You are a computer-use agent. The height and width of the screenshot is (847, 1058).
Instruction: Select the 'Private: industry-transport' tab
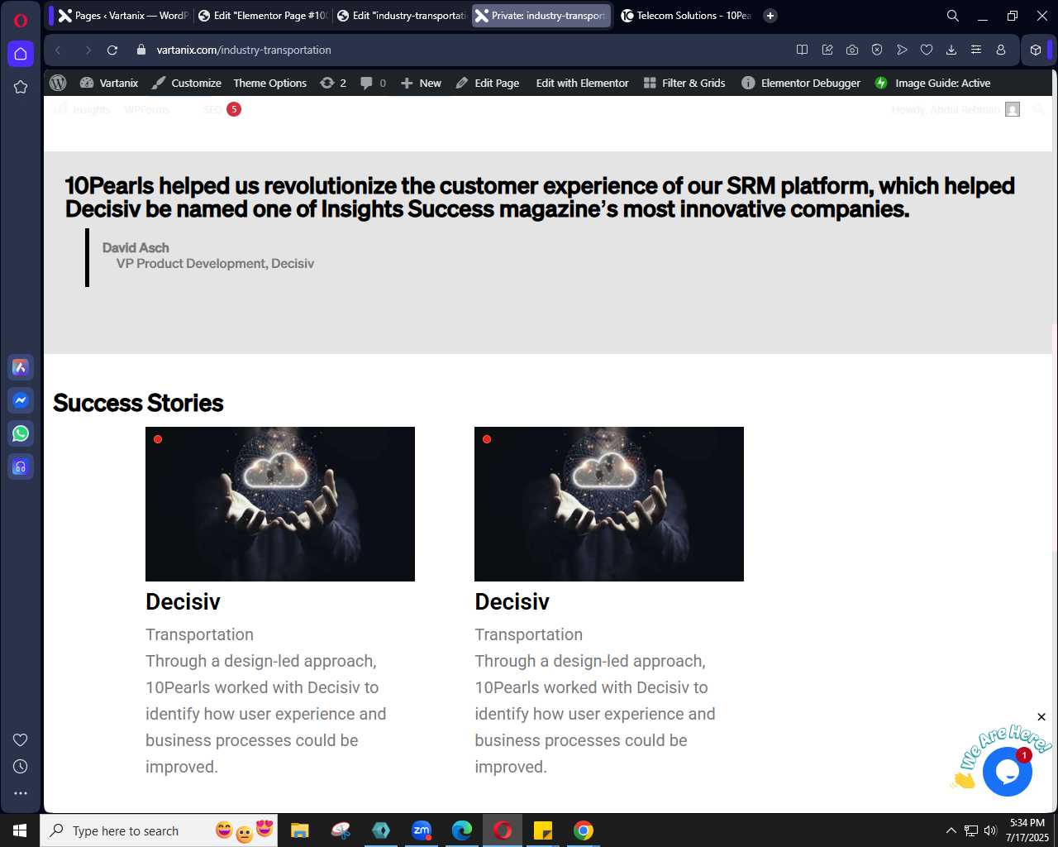541,16
